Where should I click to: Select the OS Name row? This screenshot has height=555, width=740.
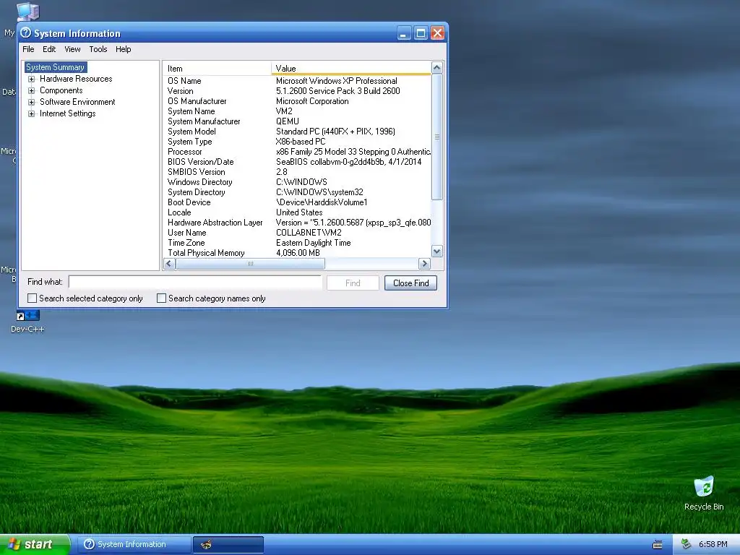coord(297,81)
